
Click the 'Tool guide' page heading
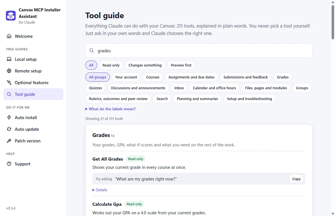coord(104,16)
